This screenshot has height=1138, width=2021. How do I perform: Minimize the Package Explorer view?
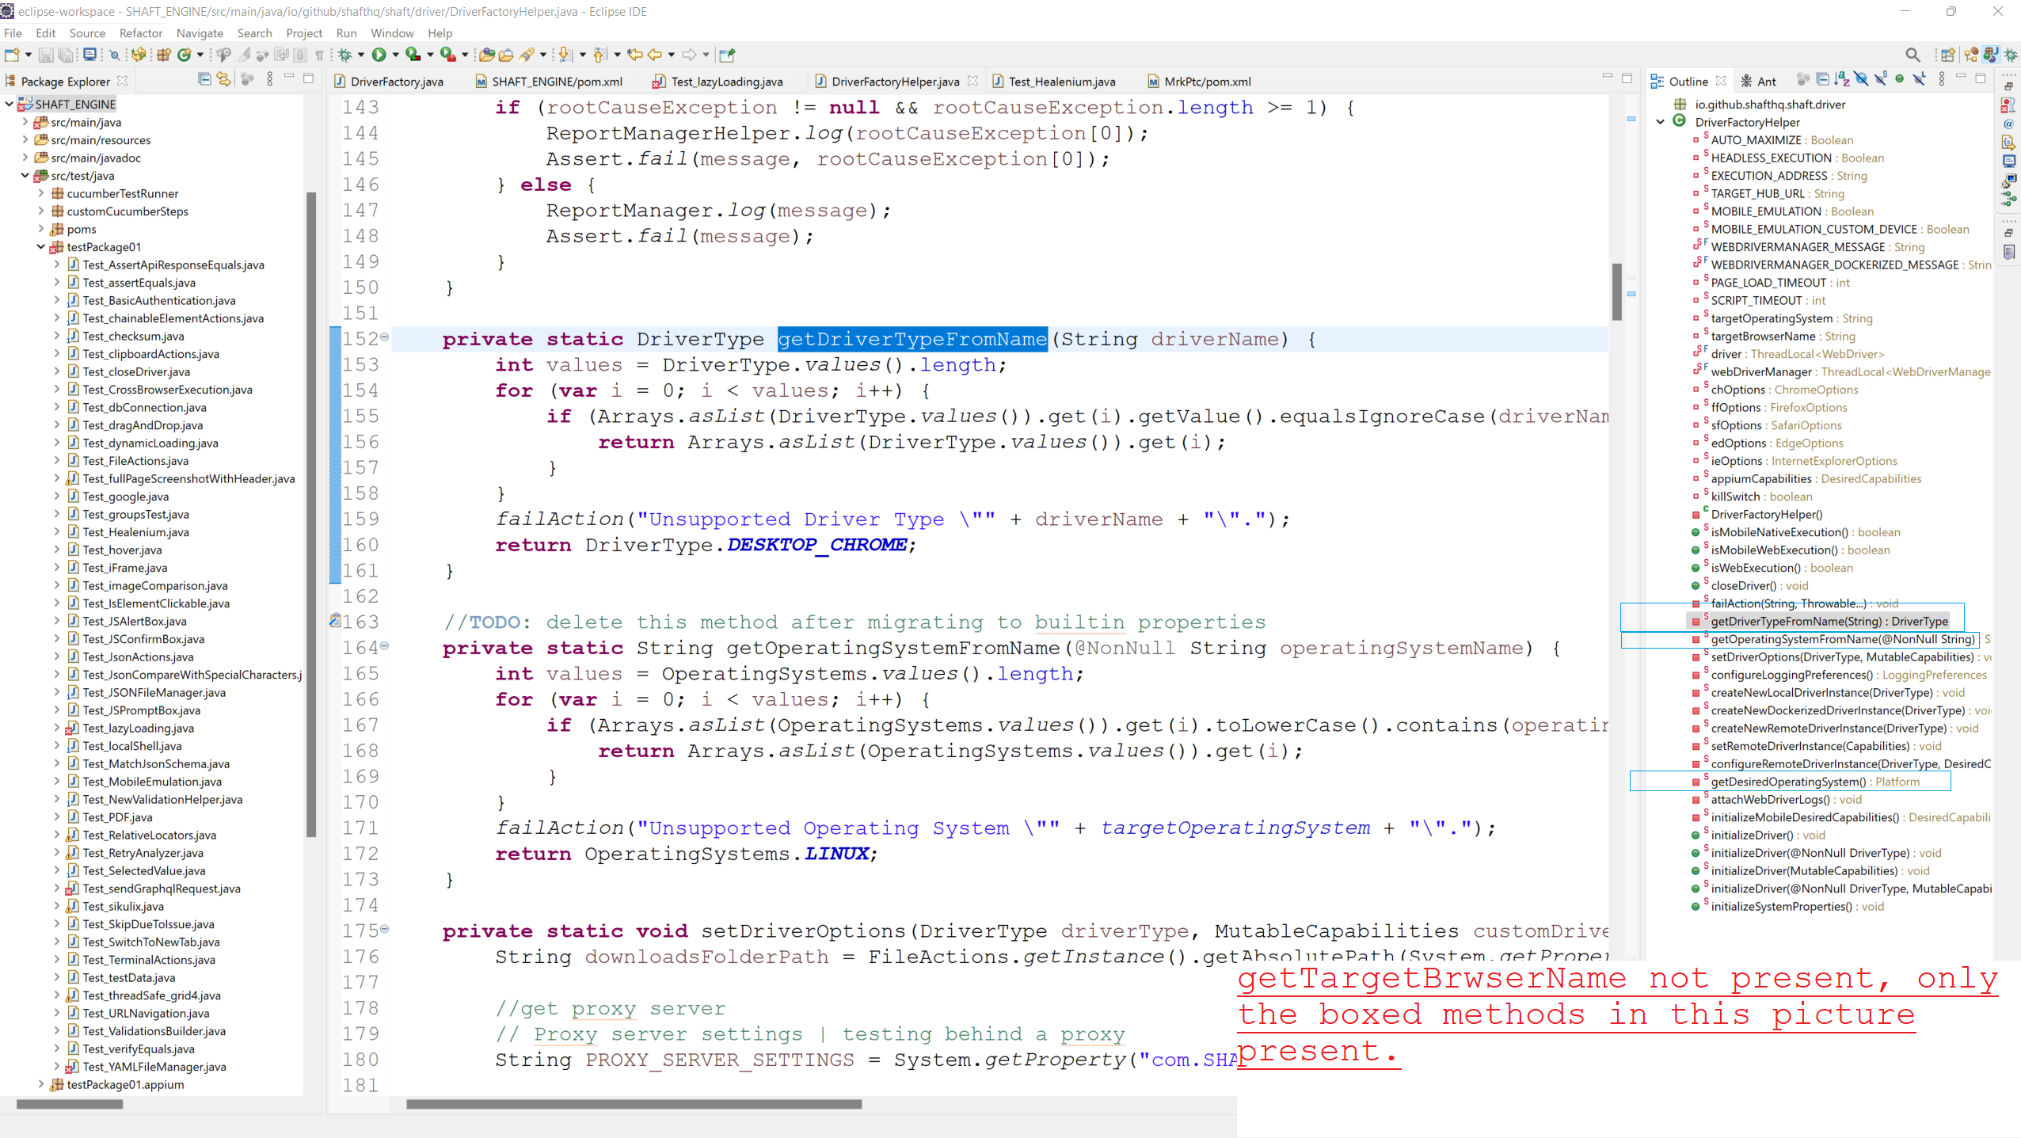288,79
